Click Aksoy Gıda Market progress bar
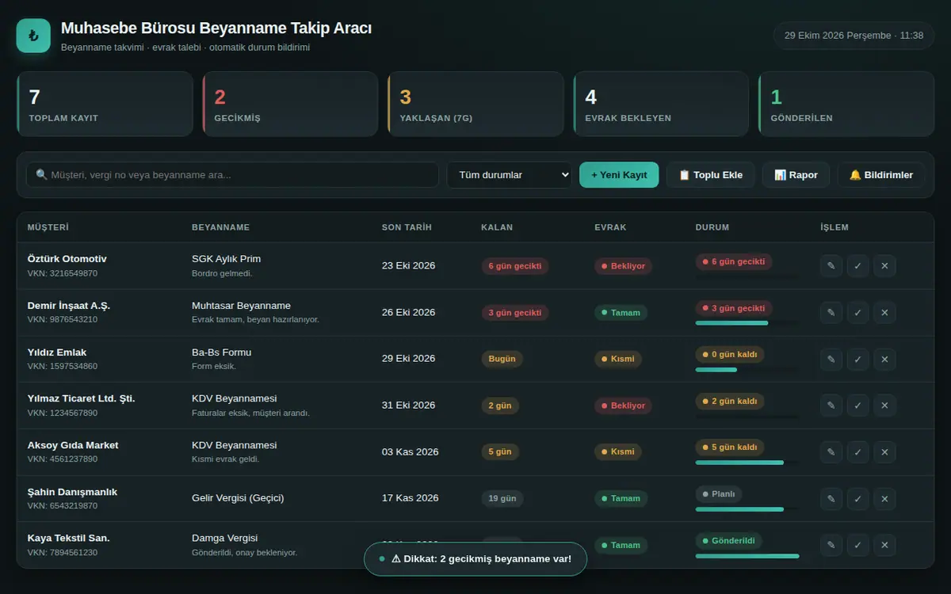Viewport: 951px width, 594px height. click(747, 463)
